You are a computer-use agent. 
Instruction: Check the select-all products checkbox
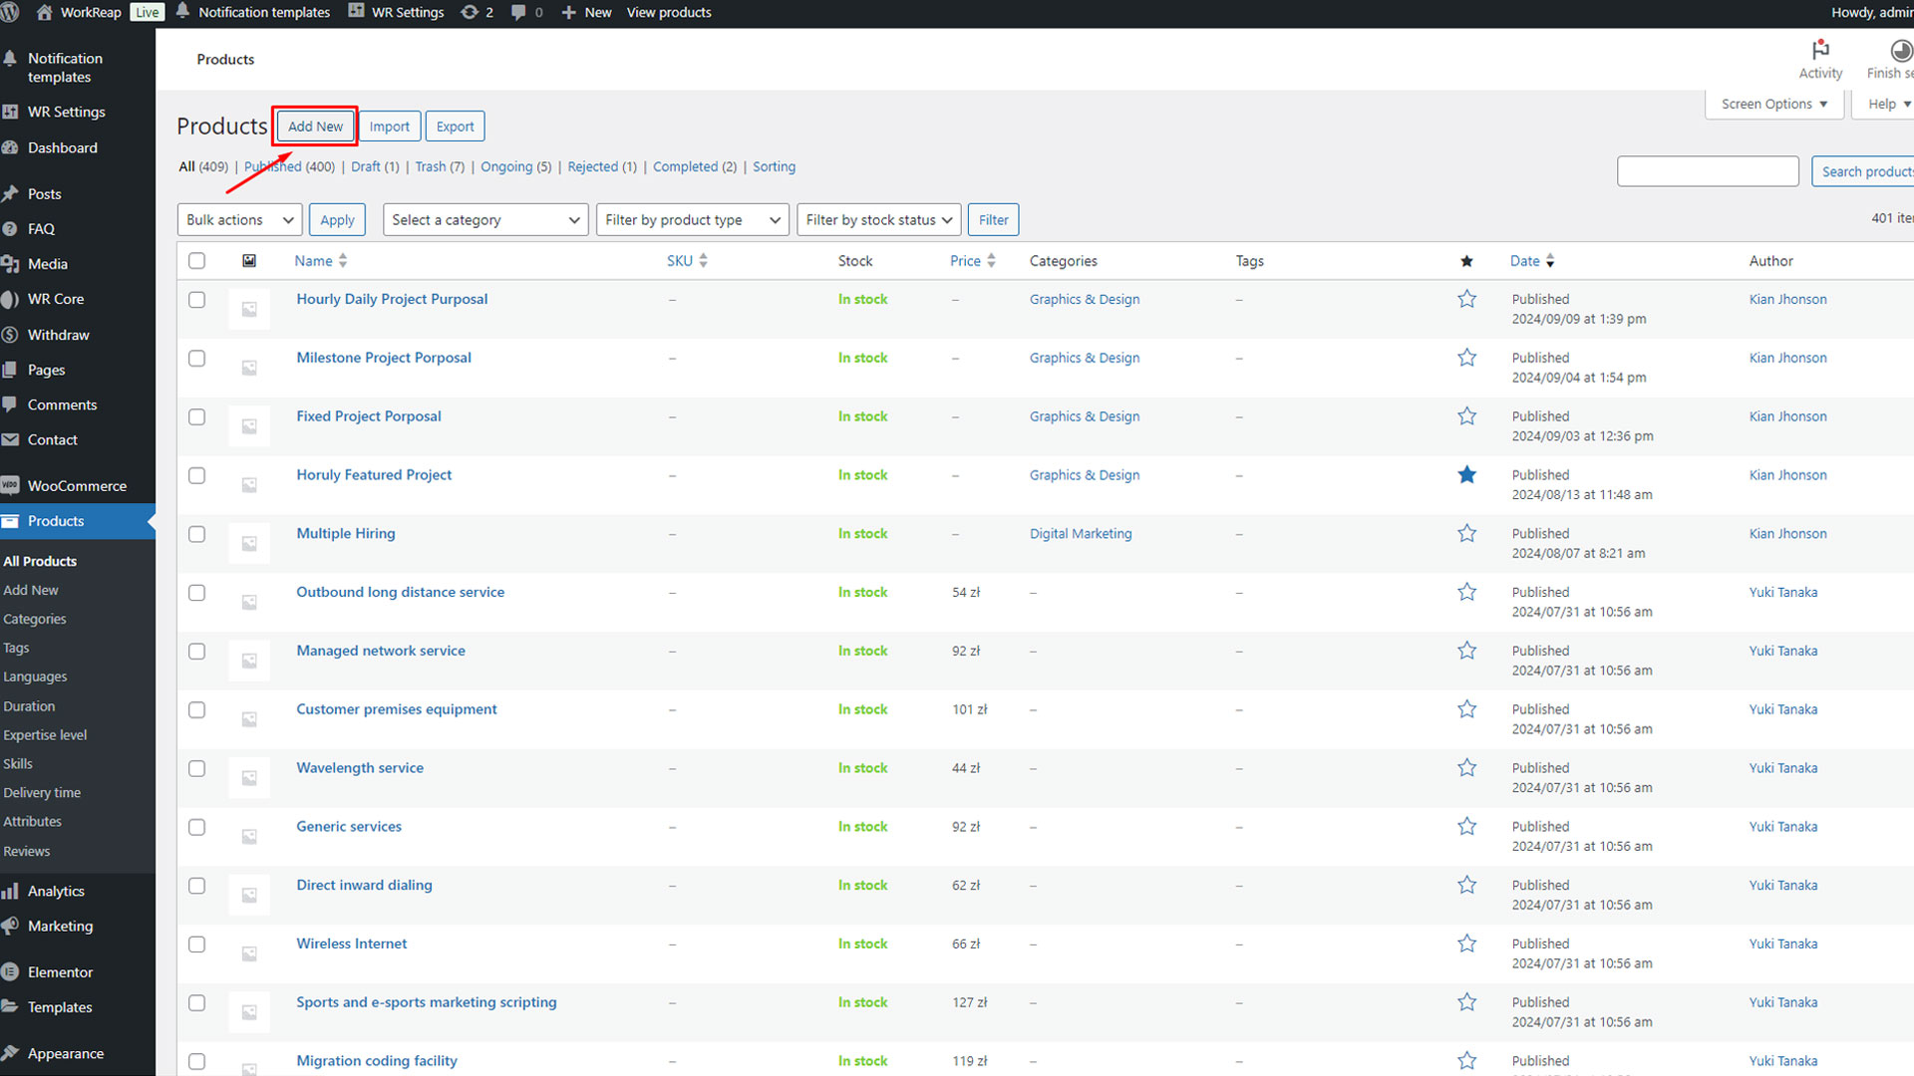(x=196, y=261)
